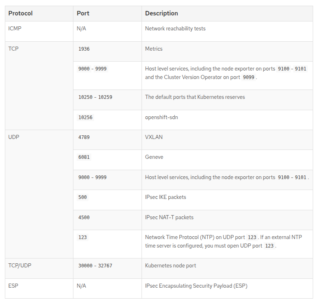
Task: Click the Network reachability tests text
Action: pyautogui.click(x=175, y=29)
